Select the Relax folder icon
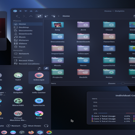Image resolution: width=135 pixels, height=135 pixels. pos(109,72)
